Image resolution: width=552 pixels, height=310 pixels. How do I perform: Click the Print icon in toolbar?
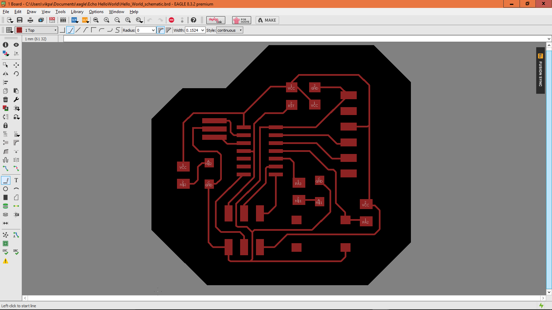coord(30,20)
